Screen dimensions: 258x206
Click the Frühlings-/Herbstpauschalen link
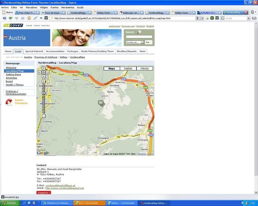(16, 93)
